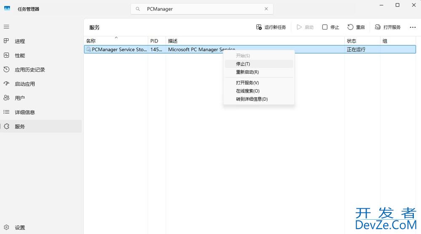Click the 运行新任务 toolbar button

271,27
